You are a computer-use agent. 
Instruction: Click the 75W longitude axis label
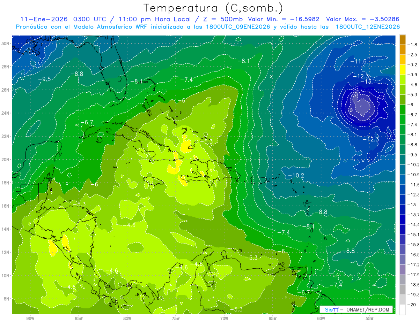176,318
